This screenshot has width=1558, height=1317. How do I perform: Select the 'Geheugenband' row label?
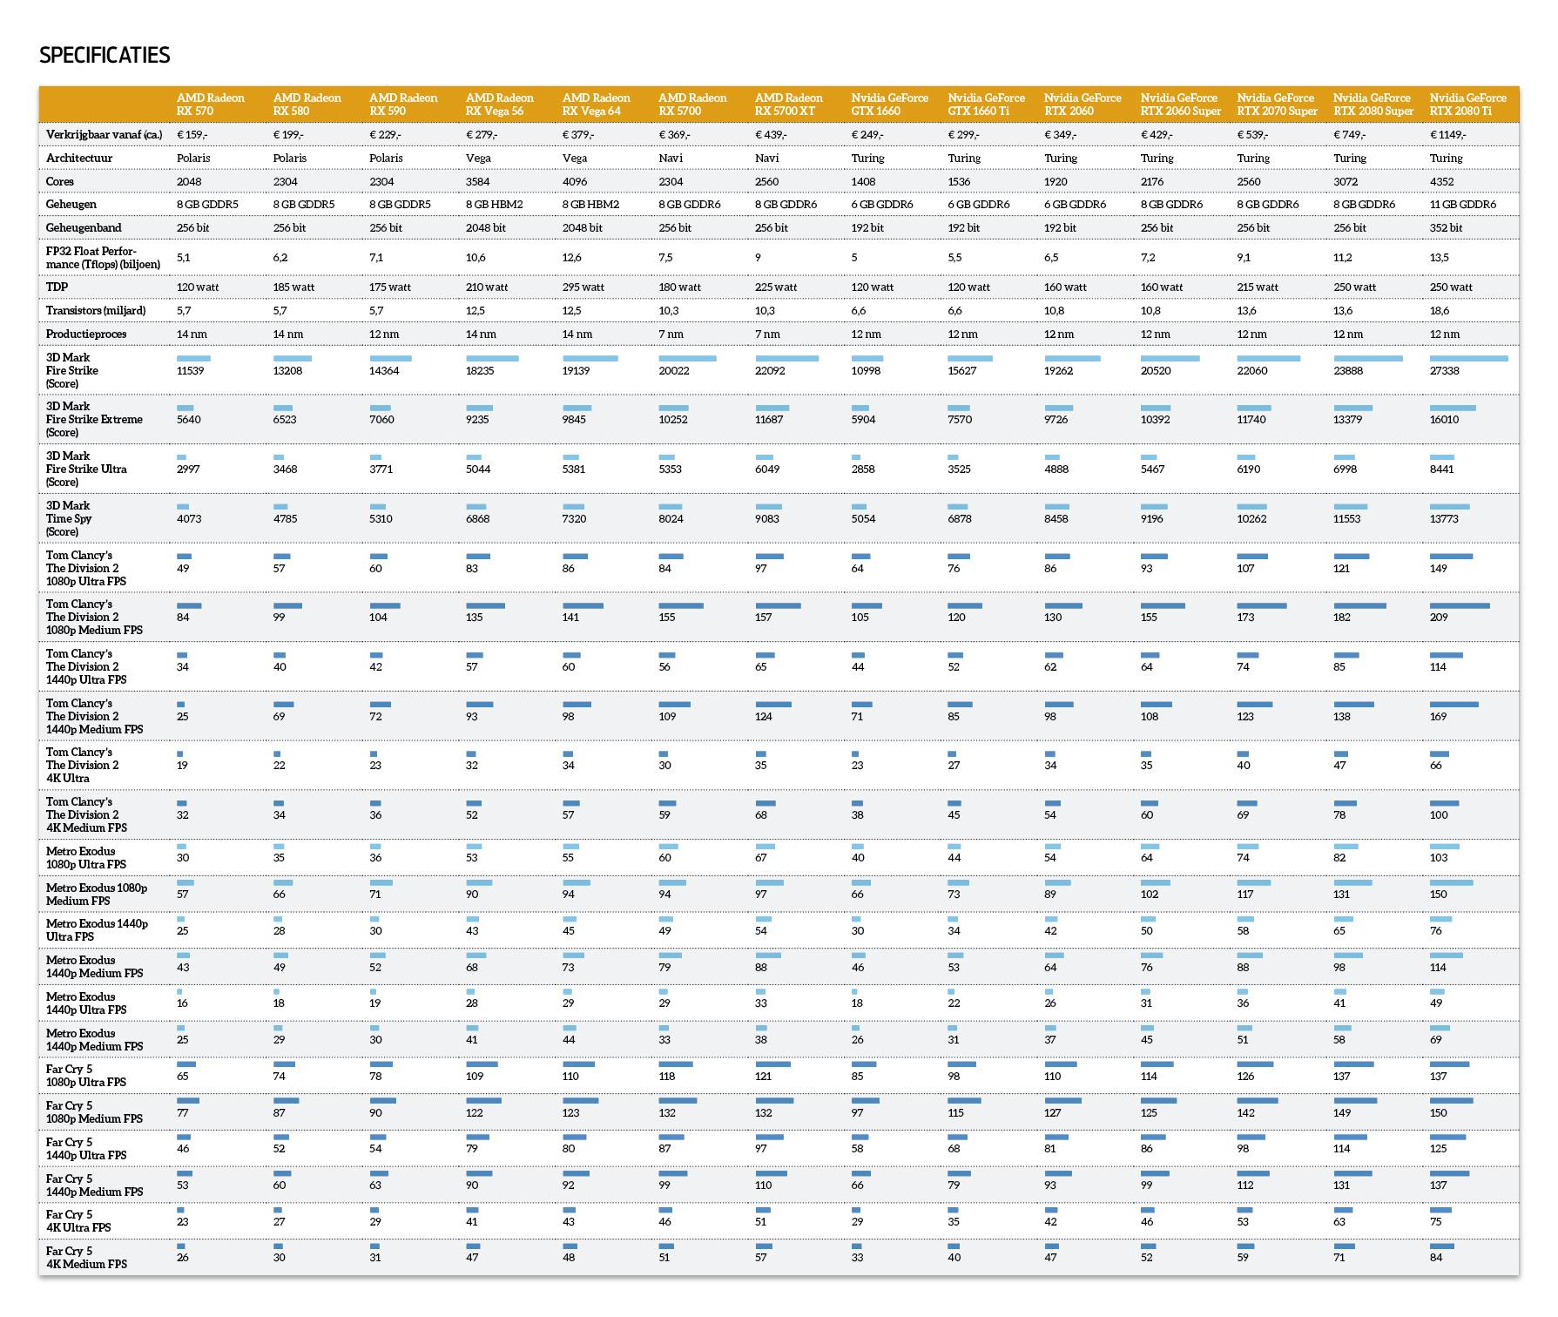(x=84, y=227)
